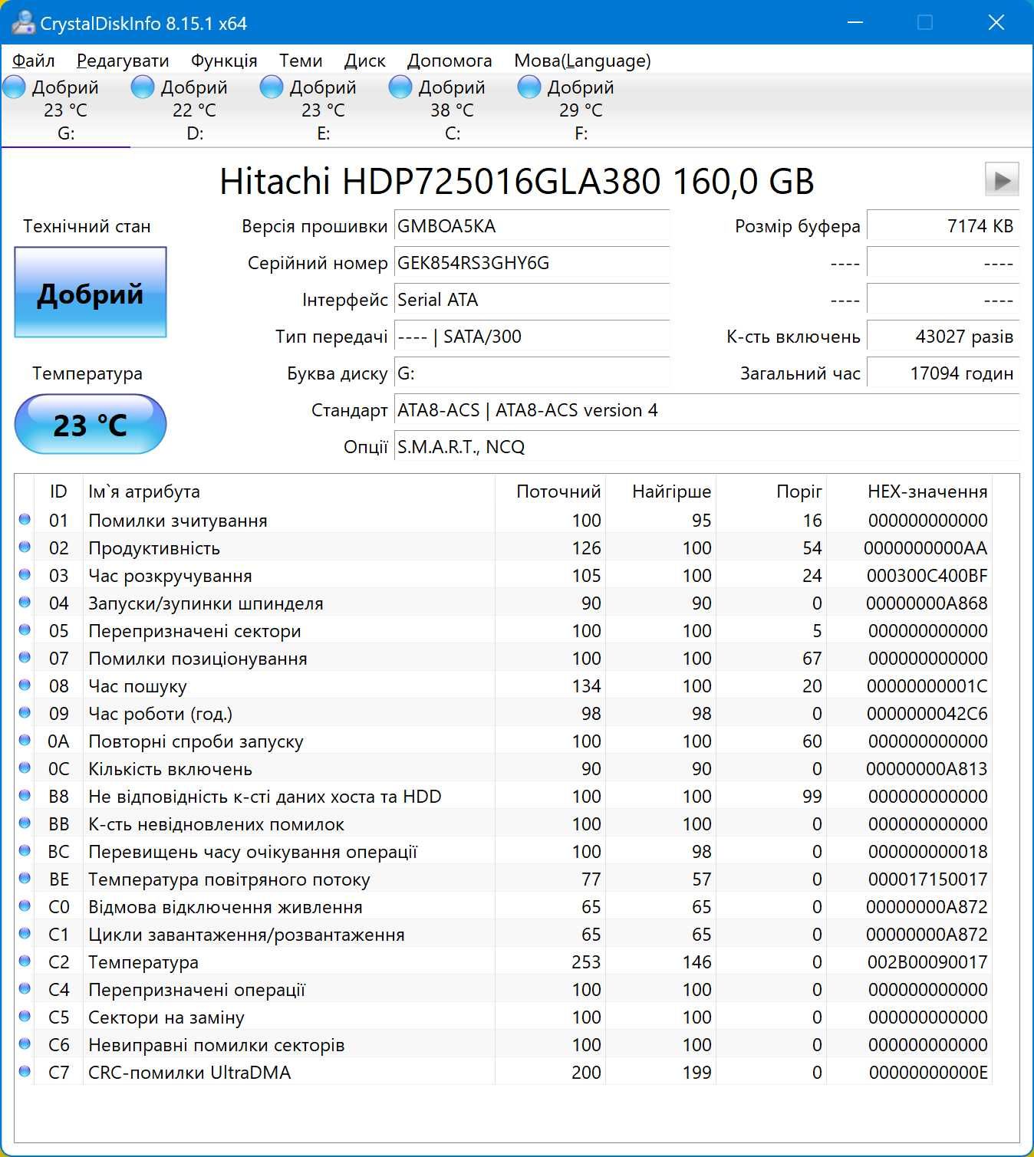Screen dimensions: 1034x1157
Task: Select the C: disk tab
Action: (453, 110)
